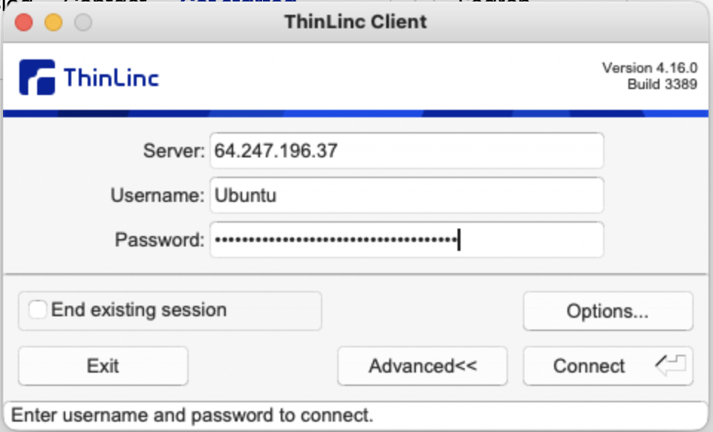
Task: Click the "Build 3389" text
Action: [x=662, y=84]
